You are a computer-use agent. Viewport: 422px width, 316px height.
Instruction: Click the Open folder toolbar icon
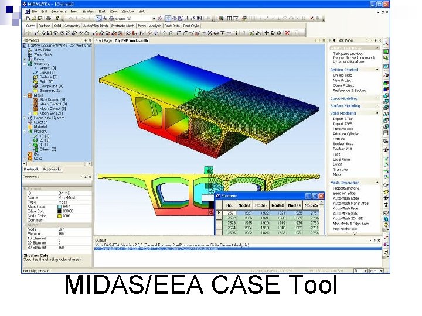[x=34, y=19]
